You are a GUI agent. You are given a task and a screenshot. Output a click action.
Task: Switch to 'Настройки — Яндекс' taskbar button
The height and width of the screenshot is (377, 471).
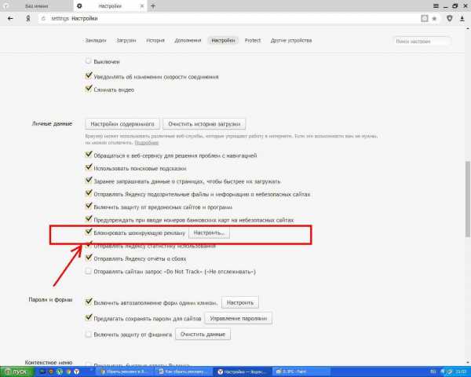point(242,372)
